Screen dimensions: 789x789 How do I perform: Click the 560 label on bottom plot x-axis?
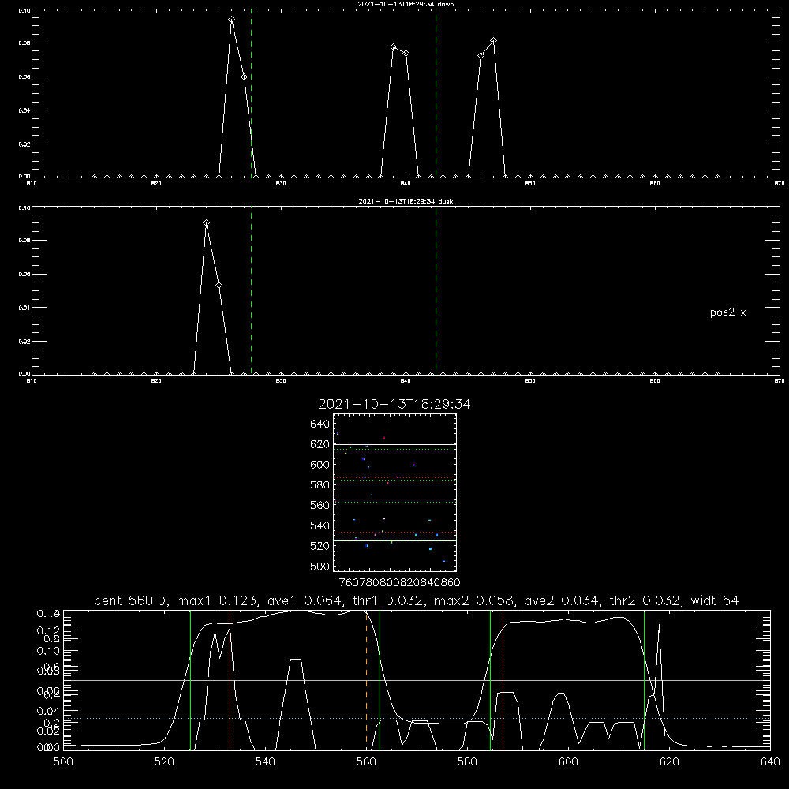point(366,762)
